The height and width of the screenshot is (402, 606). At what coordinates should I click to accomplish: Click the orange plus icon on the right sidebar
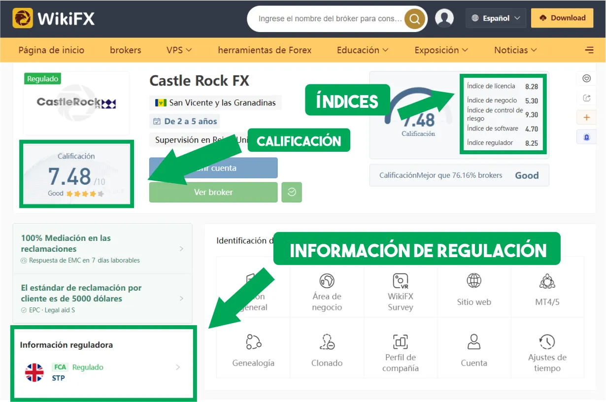coord(586,118)
